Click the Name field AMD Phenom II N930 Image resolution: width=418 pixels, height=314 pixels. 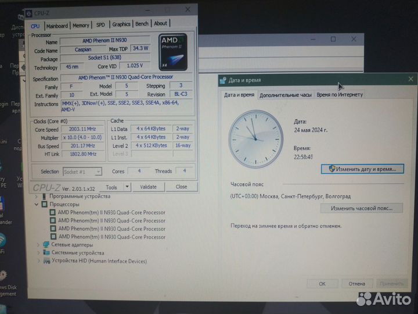(x=105, y=40)
